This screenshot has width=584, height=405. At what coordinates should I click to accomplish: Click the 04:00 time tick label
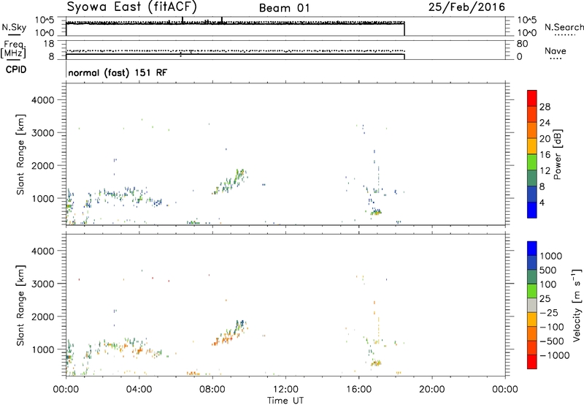pos(139,390)
